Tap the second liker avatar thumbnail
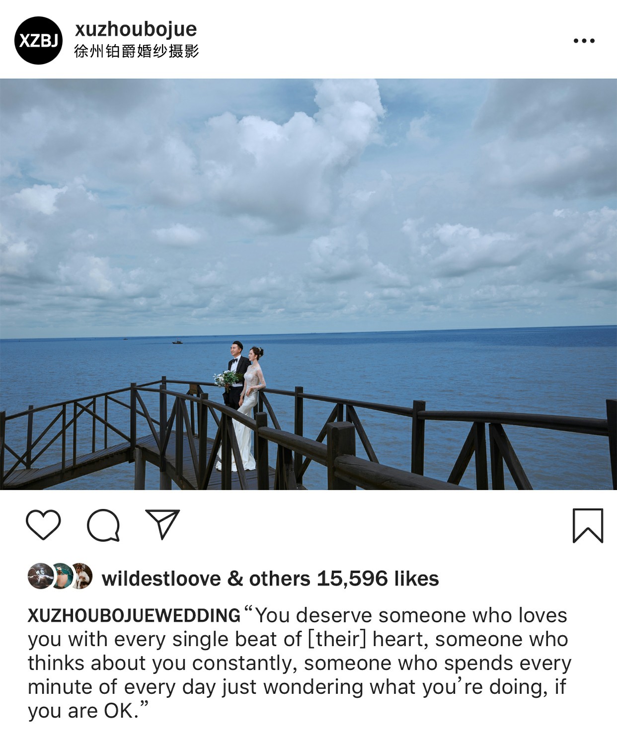 coord(61,576)
